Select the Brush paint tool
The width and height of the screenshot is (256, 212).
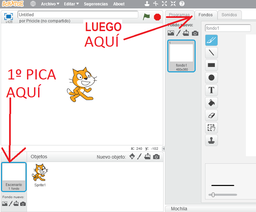click(x=211, y=40)
